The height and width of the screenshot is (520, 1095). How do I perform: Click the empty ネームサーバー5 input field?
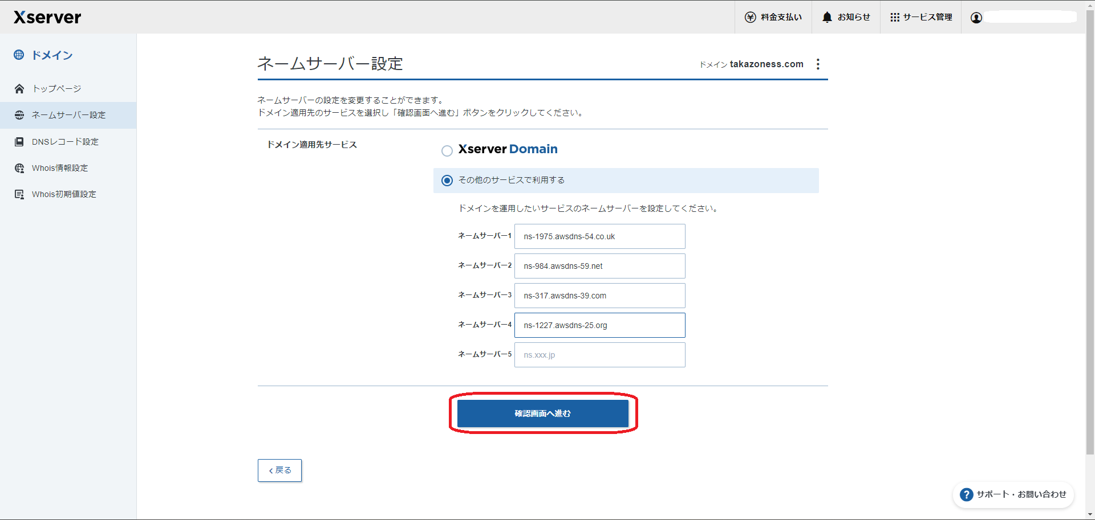[x=600, y=355]
